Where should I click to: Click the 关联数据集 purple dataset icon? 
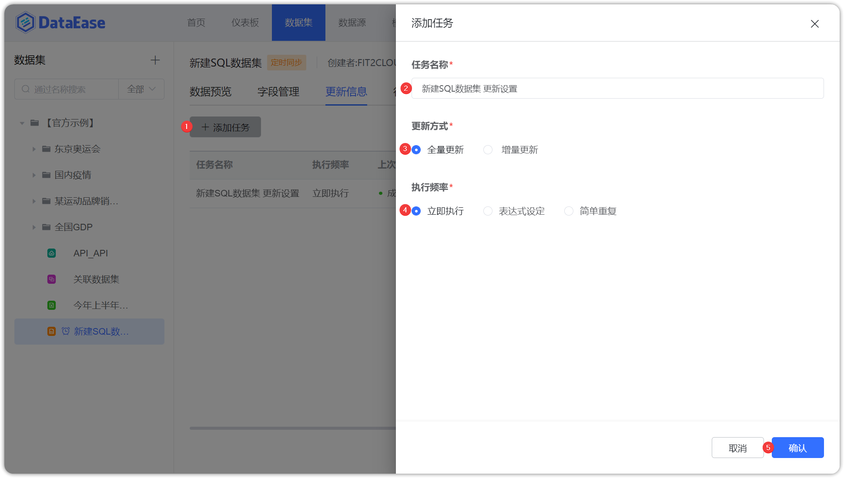click(x=51, y=279)
